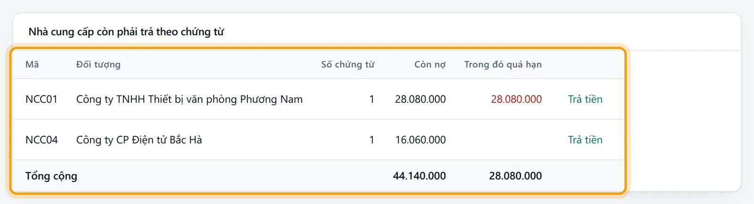Viewport: 754px width, 204px height.
Task: Open Công ty TNHH Thiết bị văn phòng Phương Nam
Action: [189, 99]
